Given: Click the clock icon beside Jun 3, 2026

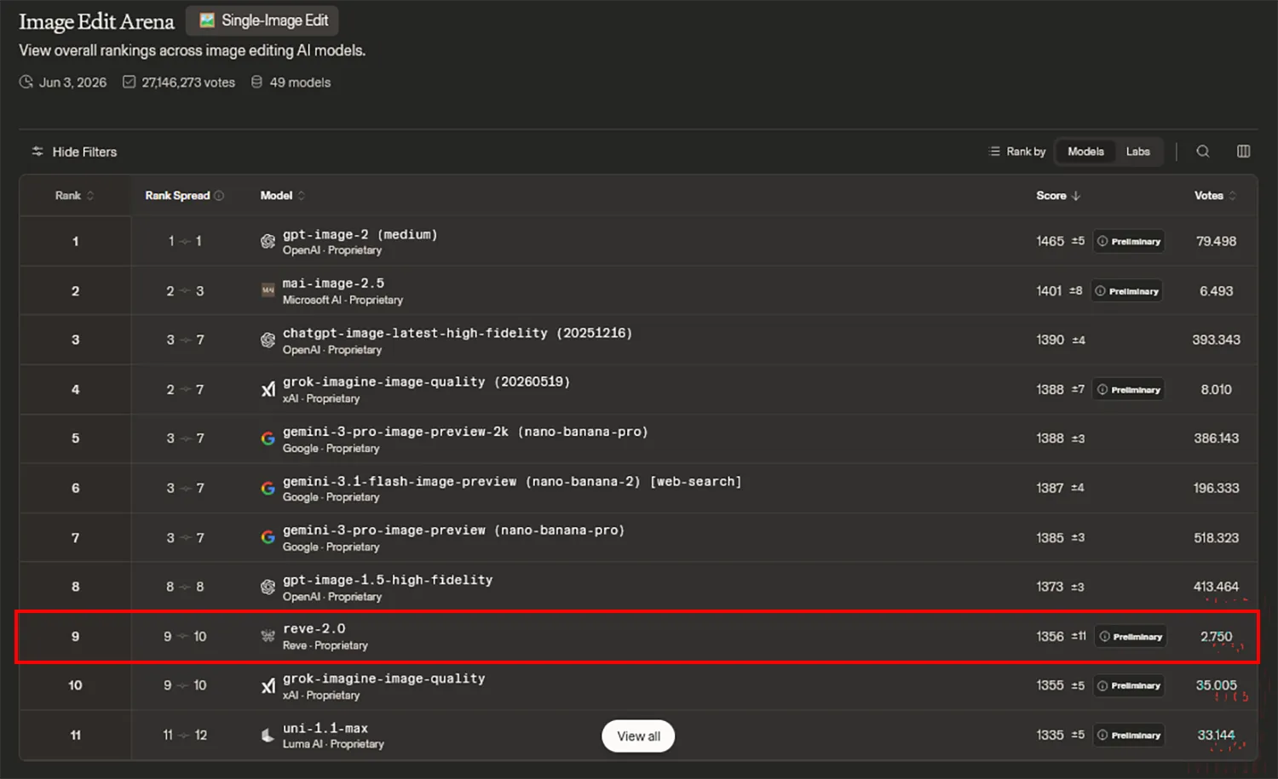Looking at the screenshot, I should (x=26, y=82).
